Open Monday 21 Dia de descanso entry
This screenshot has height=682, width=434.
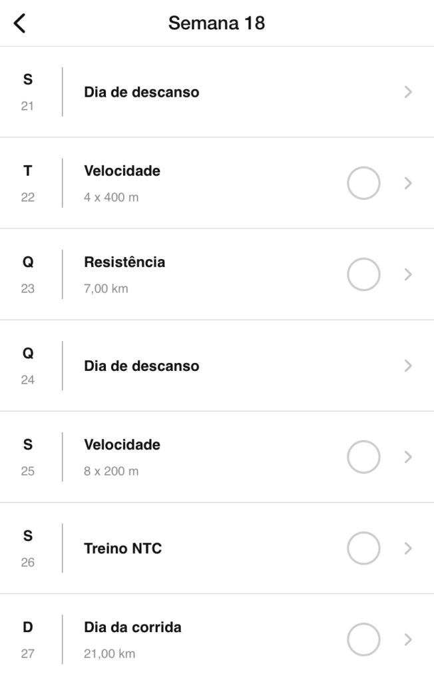(x=141, y=92)
